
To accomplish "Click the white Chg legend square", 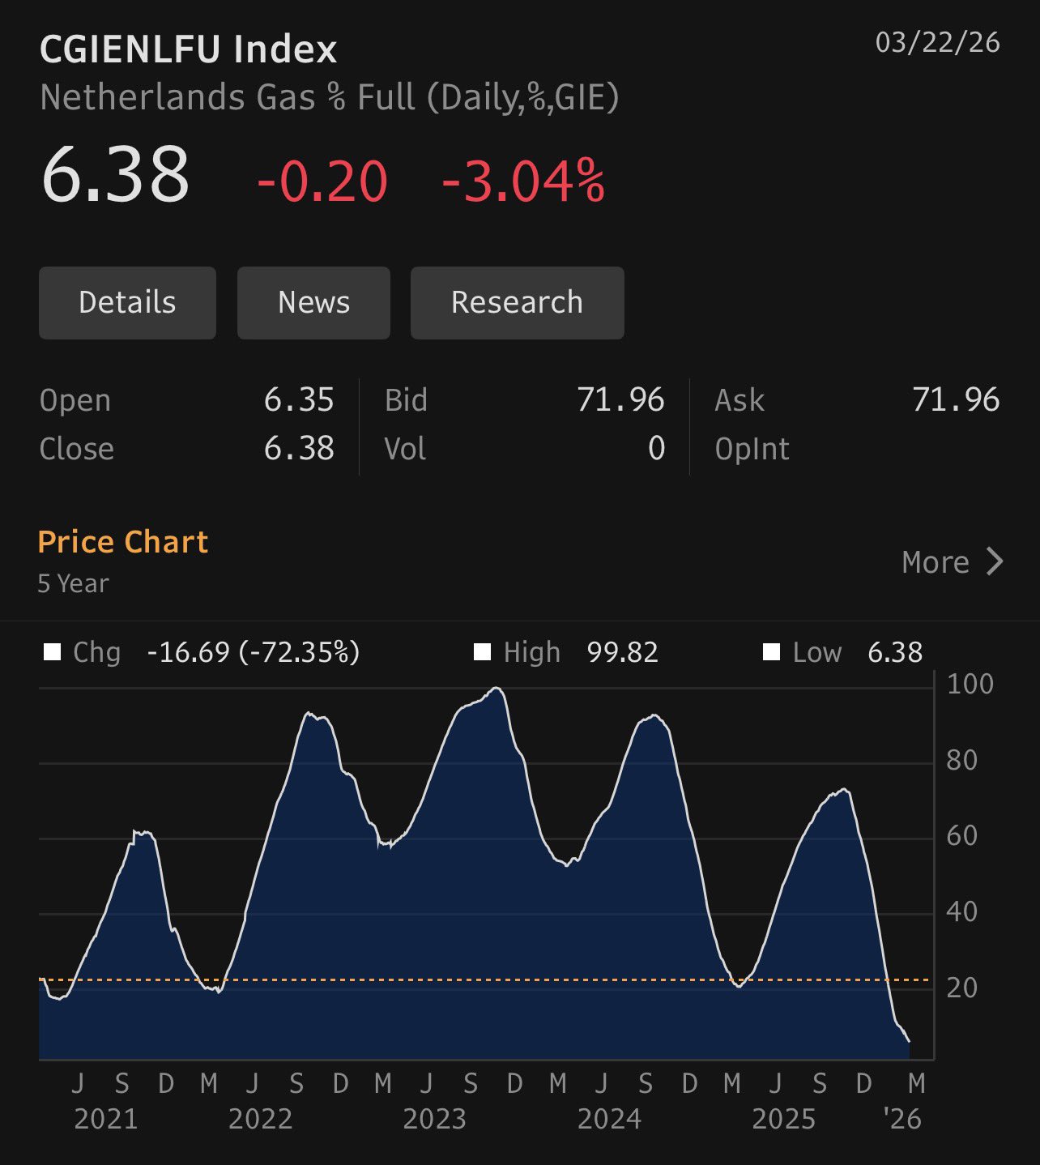I will (53, 652).
